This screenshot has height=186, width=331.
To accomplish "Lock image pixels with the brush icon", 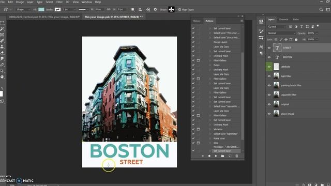I will pos(281,39).
